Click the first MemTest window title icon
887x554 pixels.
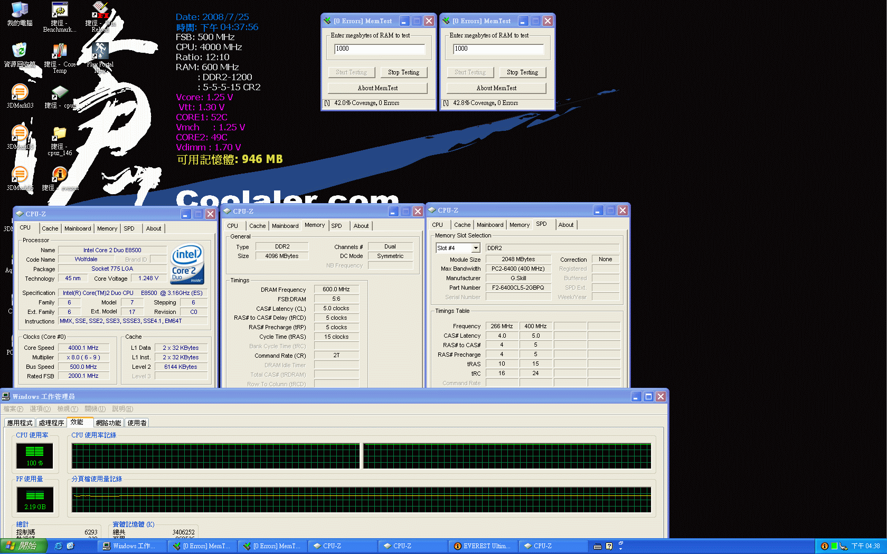[x=327, y=21]
